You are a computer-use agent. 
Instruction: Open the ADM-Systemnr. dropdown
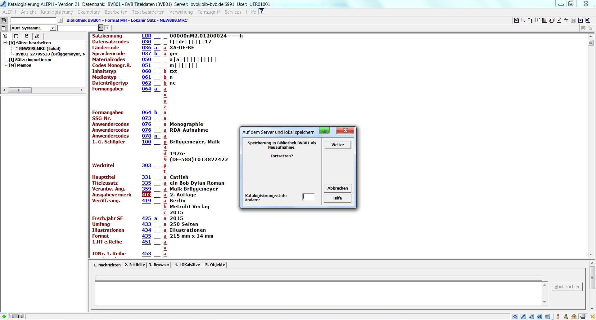pyautogui.click(x=52, y=28)
